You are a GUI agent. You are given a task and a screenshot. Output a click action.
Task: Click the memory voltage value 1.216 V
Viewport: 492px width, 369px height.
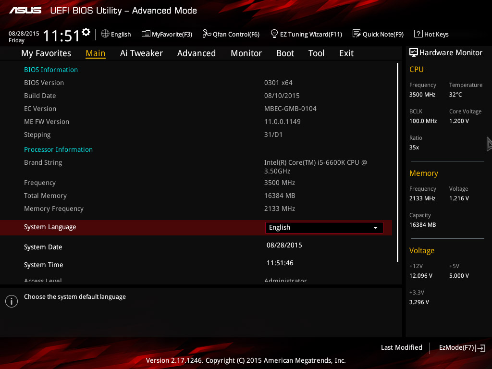[459, 198]
